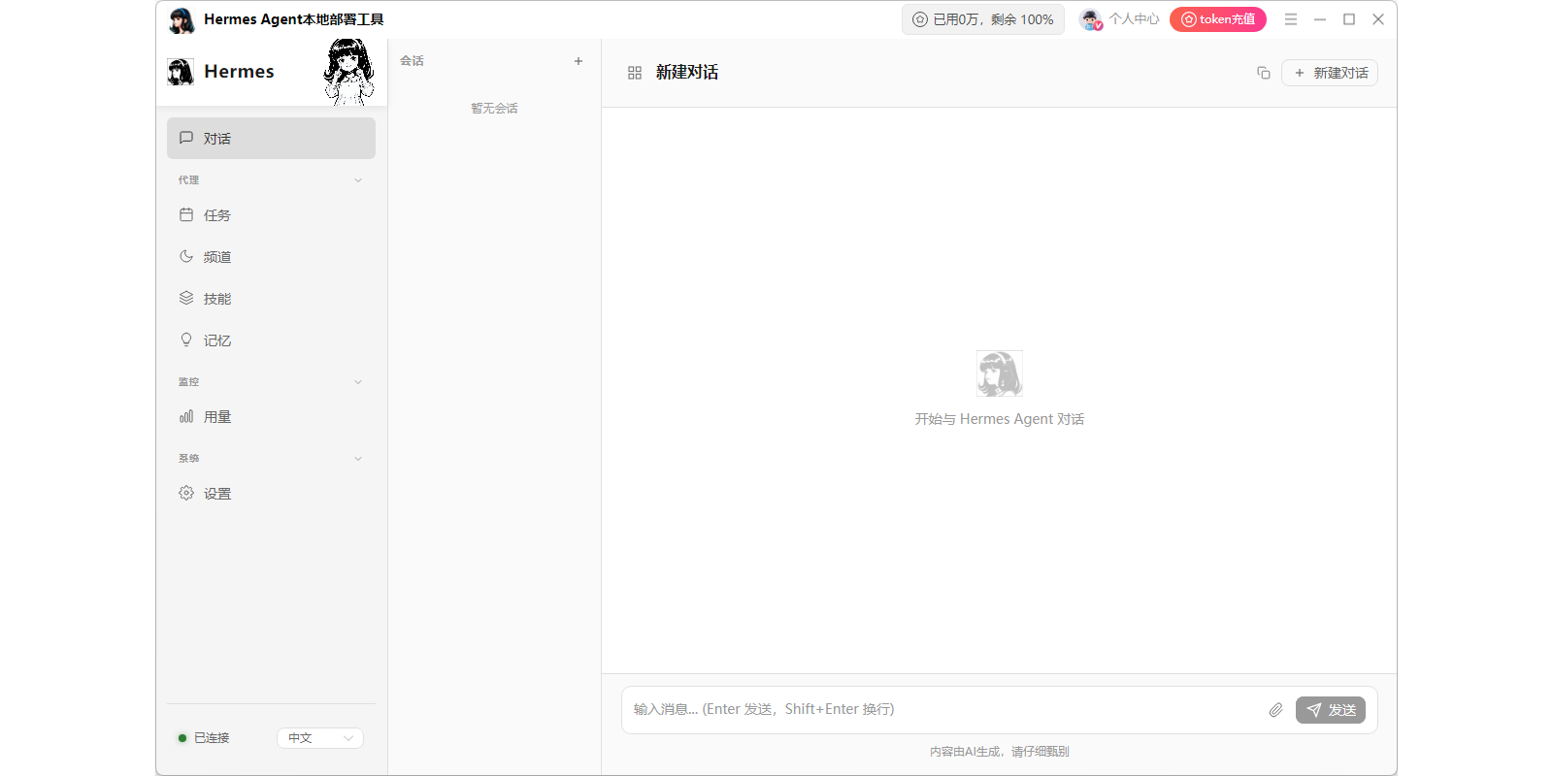1553x776 pixels.
Task: Click the Hermes Agent avatar in chat area
Action: [1000, 373]
